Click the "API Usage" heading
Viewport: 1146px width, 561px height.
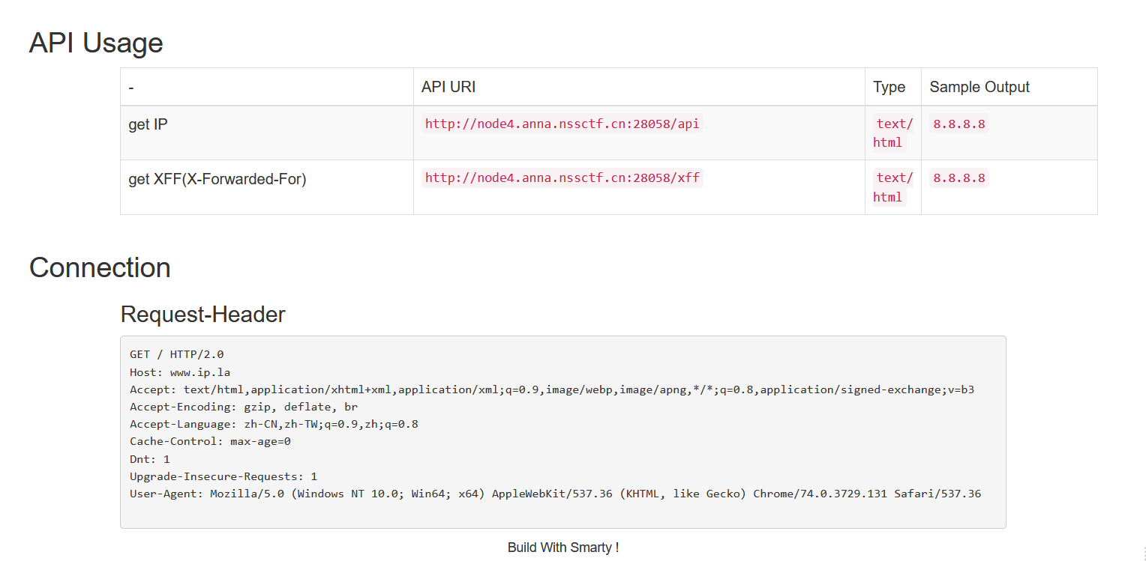96,43
